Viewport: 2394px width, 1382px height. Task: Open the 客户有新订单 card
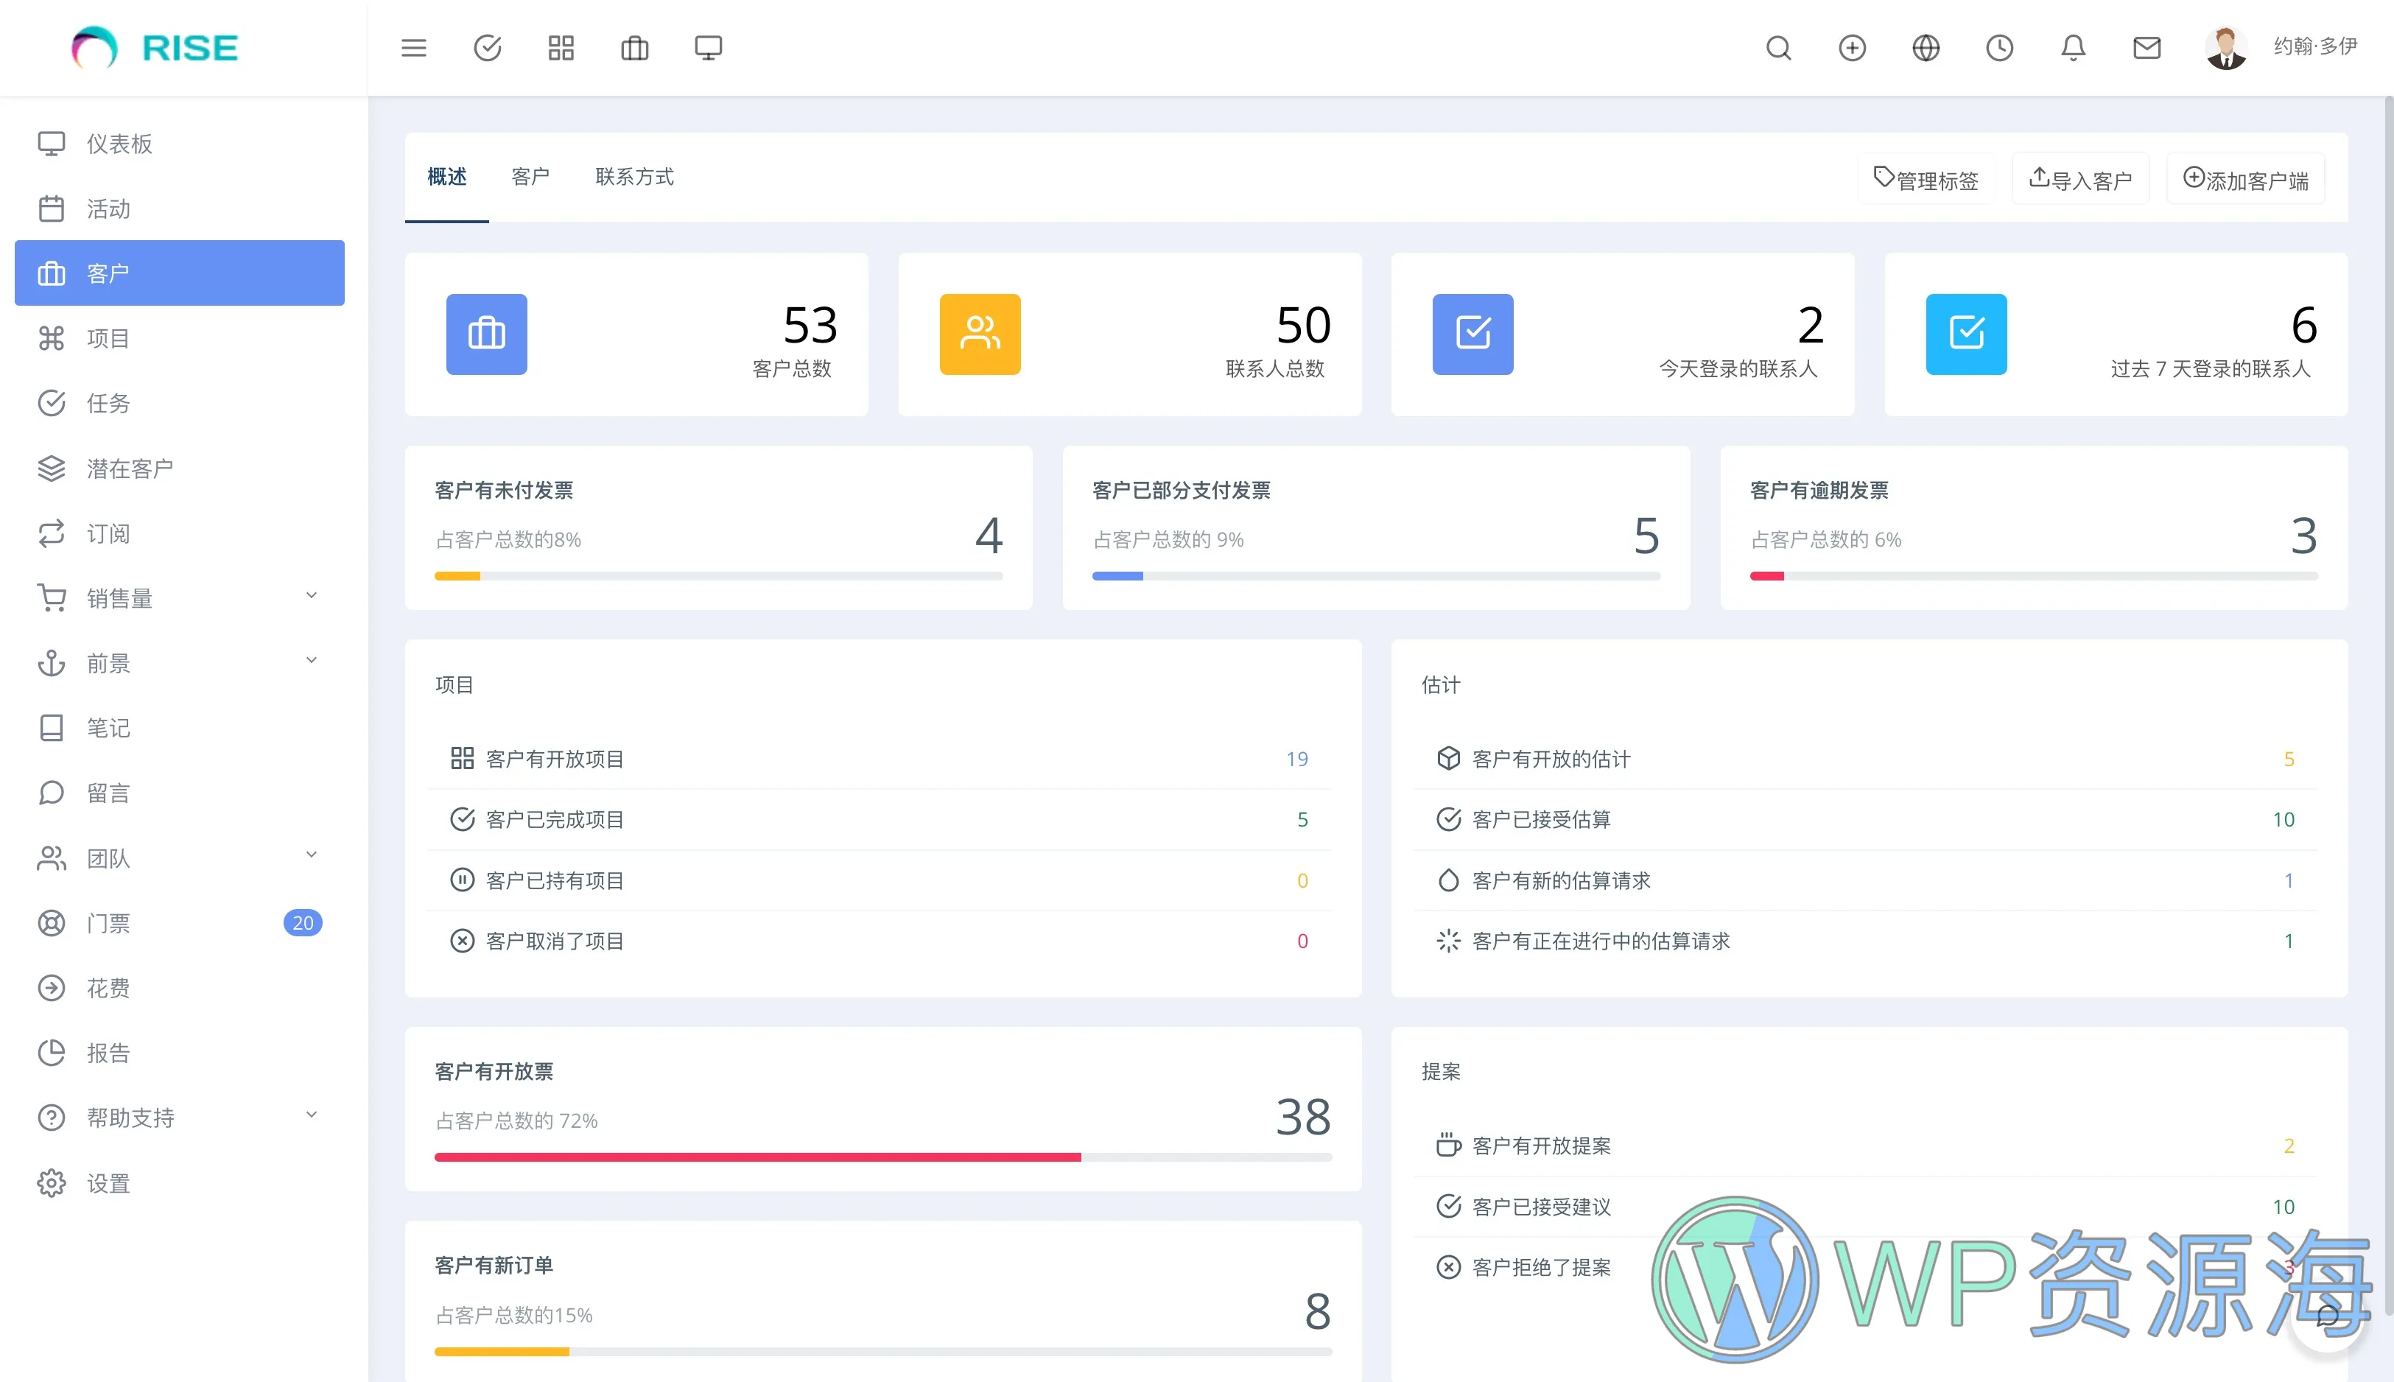pyautogui.click(x=882, y=1302)
